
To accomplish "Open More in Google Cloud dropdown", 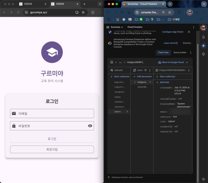I will pyautogui.click(x=173, y=62).
